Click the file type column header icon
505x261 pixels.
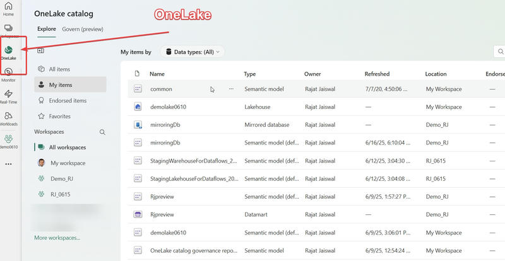[x=137, y=74]
